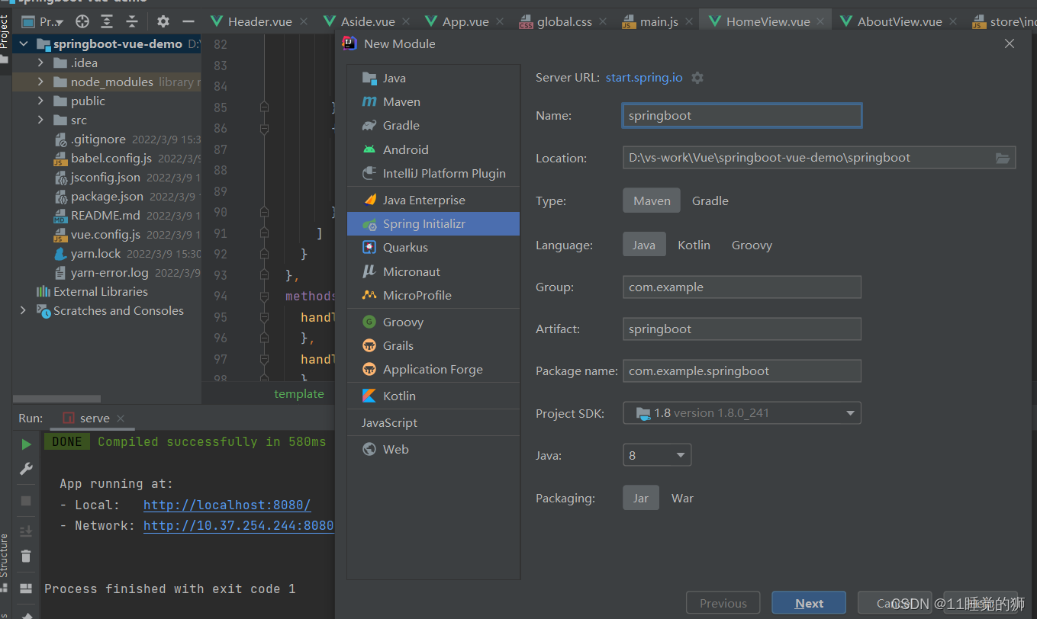Screen dimensions: 1037x619
Task: Stop the process using square icon
Action: point(26,501)
